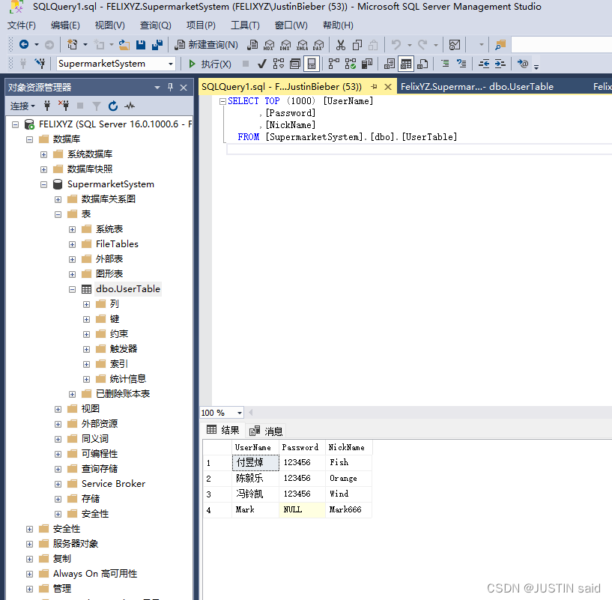The height and width of the screenshot is (600, 612).
Task: Expand the 系统数据库 folder
Action: point(43,154)
